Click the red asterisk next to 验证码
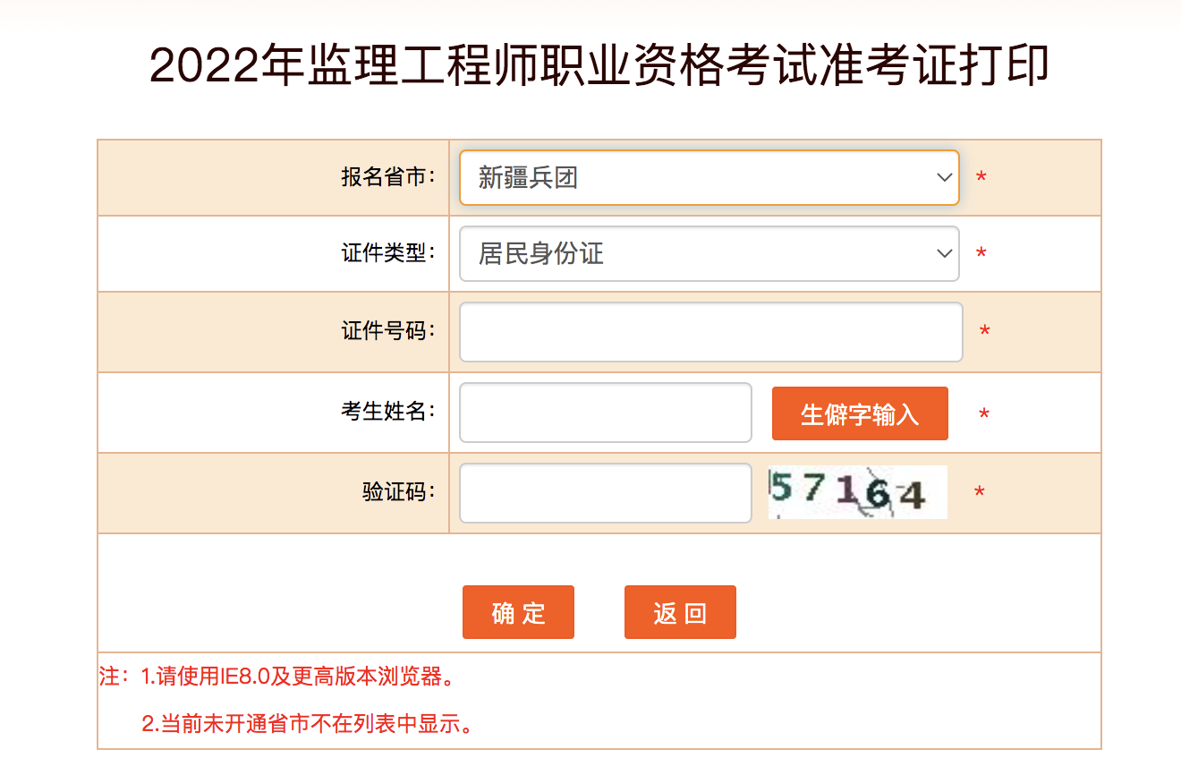 tap(980, 492)
